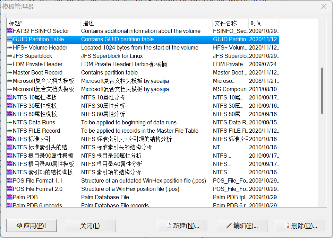The height and width of the screenshot is (238, 333).
Task: Click the HEX icon for NTFS 根目录90属性模板
Action: pyautogui.click(x=10, y=156)
